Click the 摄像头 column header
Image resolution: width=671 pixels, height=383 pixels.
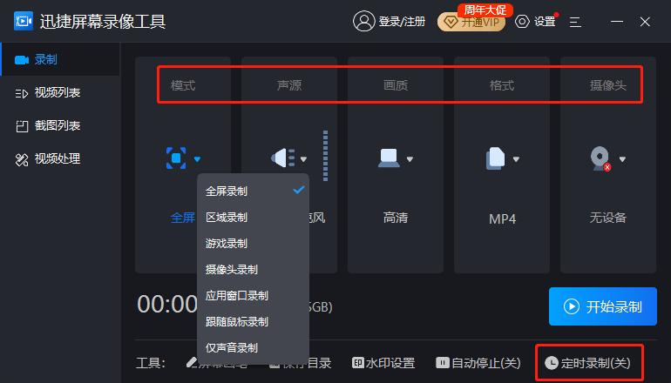tap(608, 85)
